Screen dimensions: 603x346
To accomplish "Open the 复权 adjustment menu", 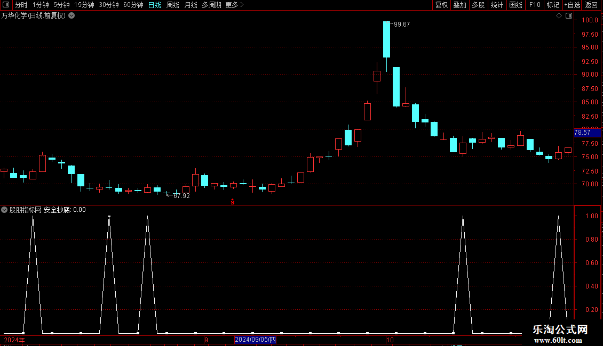I will (441, 5).
